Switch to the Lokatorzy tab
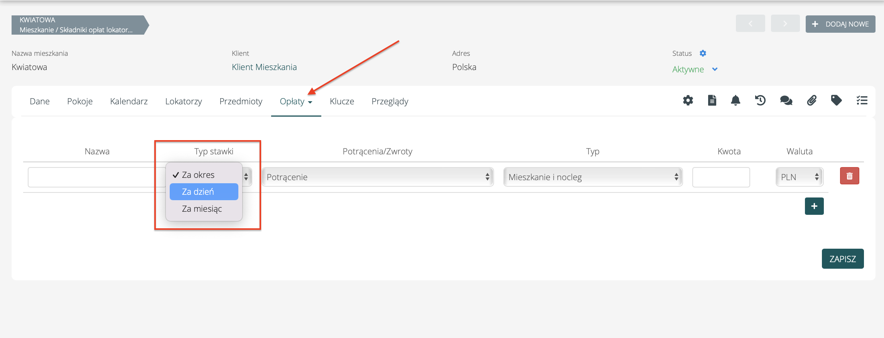Screen dimensions: 884x338 coord(184,101)
